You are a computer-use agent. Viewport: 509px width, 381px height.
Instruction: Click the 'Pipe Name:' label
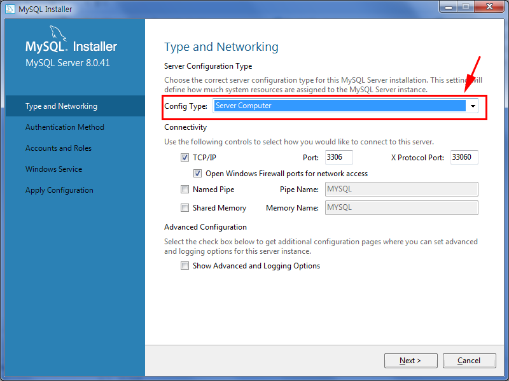(x=299, y=190)
